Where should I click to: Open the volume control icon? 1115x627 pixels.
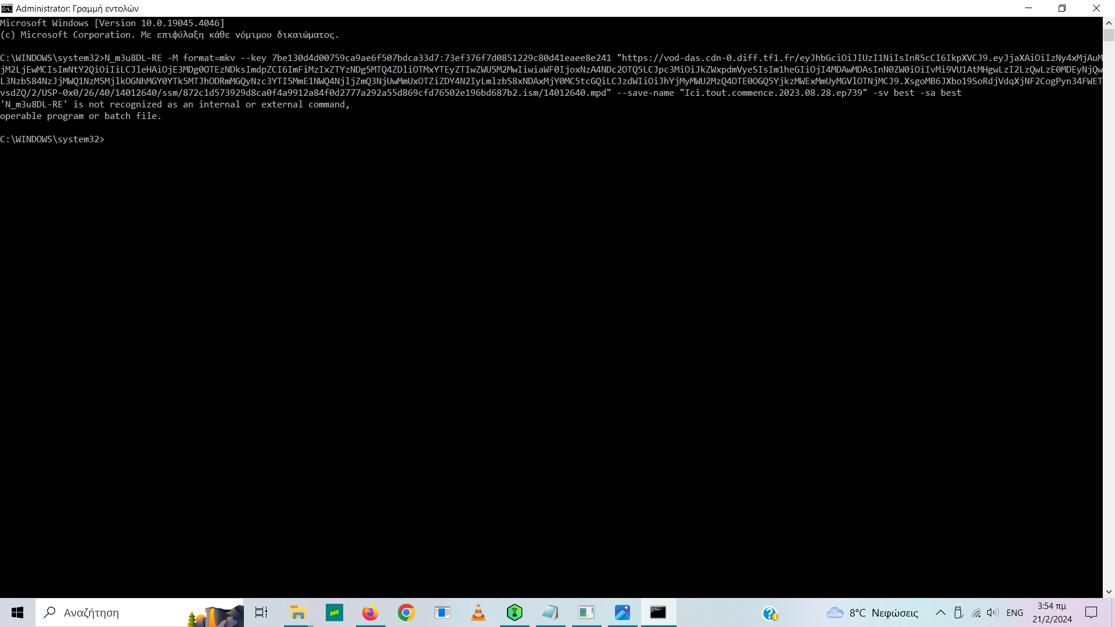tap(992, 612)
